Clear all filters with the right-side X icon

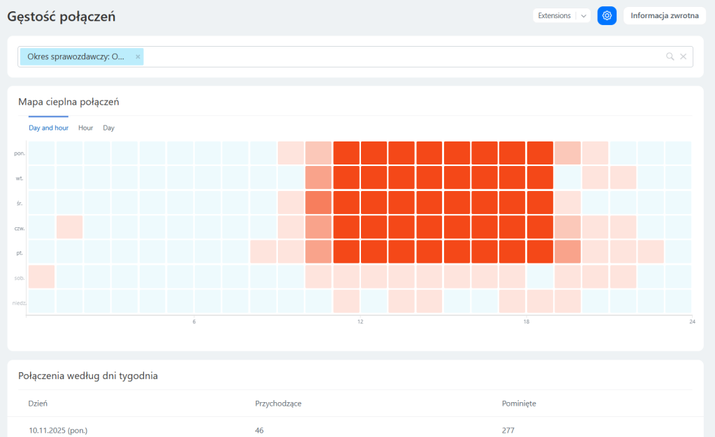[684, 56]
